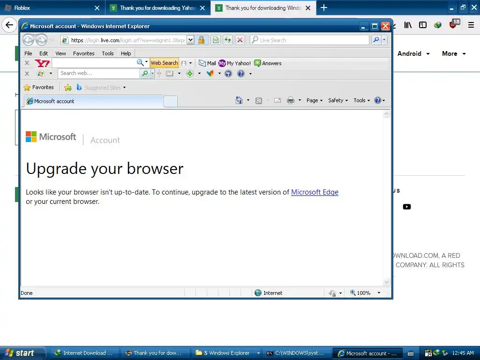Open the View menu

60,53
